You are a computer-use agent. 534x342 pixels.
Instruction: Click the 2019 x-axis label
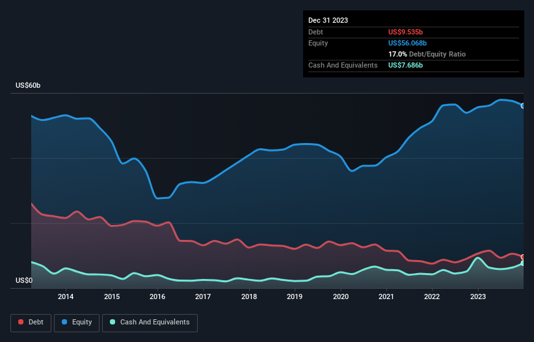tap(295, 296)
